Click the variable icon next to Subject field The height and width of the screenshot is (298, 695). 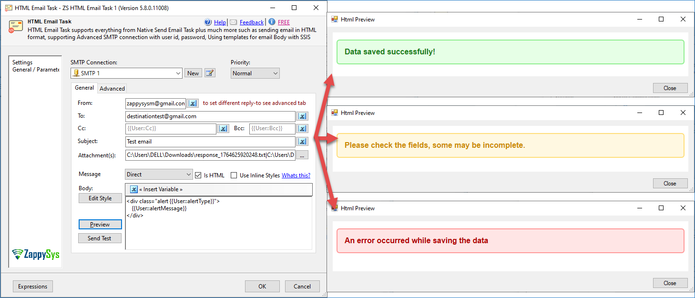pos(302,142)
